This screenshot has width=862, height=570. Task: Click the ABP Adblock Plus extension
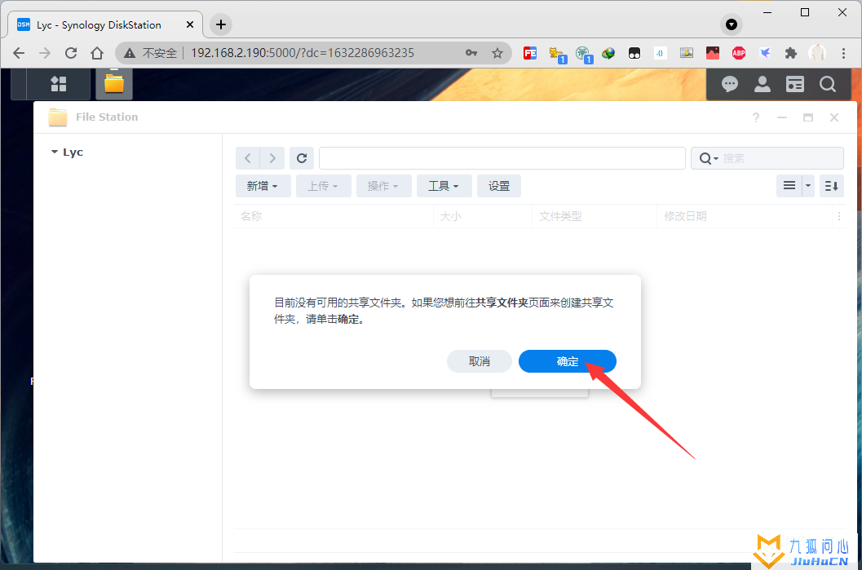click(738, 53)
